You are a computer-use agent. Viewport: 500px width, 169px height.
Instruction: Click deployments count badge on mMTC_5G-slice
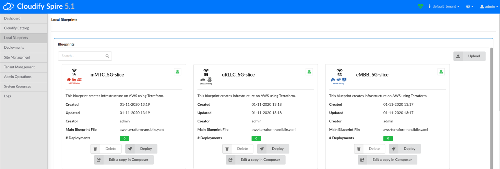point(124,138)
